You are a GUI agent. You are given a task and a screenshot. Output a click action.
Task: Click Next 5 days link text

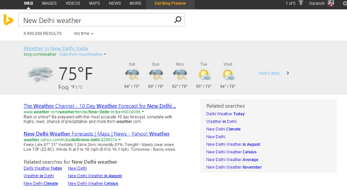point(269,73)
